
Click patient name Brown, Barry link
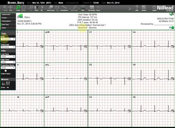point(16,2)
